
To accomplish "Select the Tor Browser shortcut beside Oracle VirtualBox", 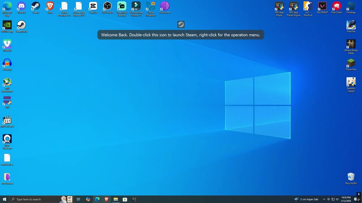I will pyautogui.click(x=165, y=8).
